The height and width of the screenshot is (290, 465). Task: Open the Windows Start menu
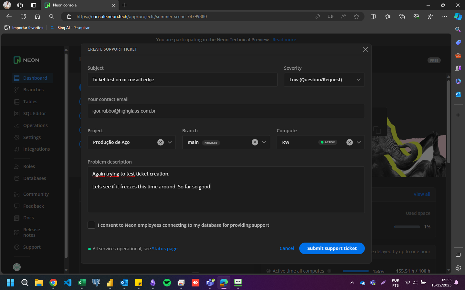pos(10,283)
